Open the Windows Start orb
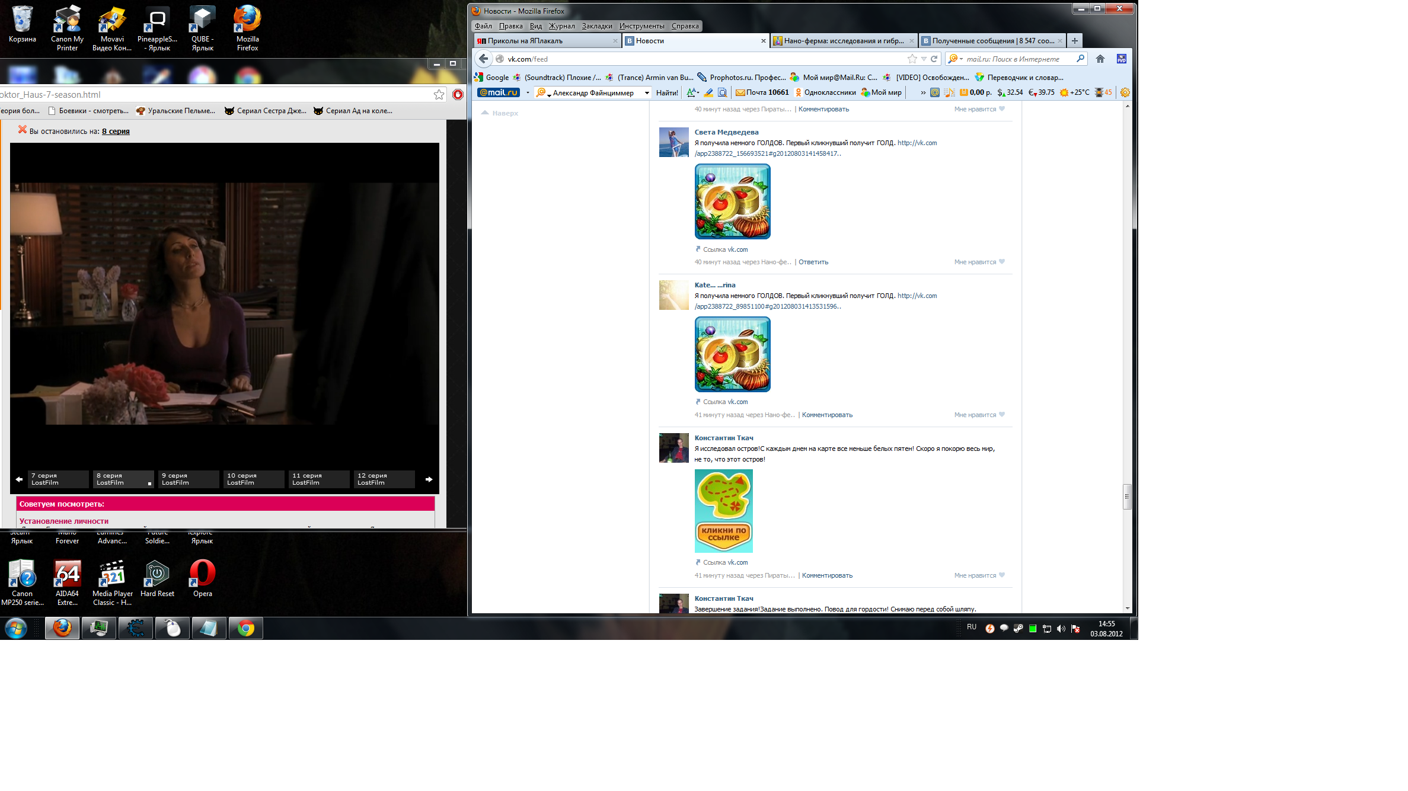1408x791 pixels. coord(16,628)
